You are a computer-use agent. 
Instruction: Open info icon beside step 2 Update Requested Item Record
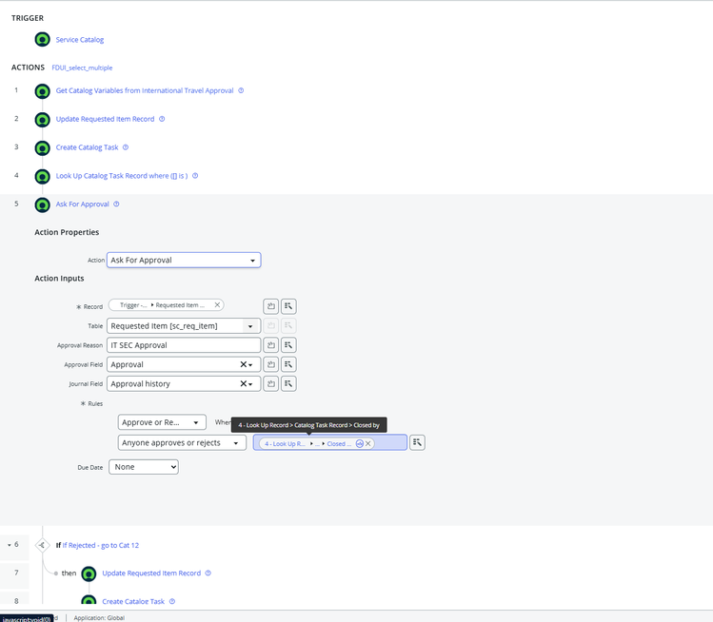162,119
